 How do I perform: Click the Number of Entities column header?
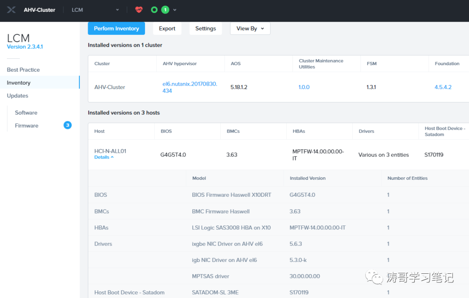[x=407, y=178]
